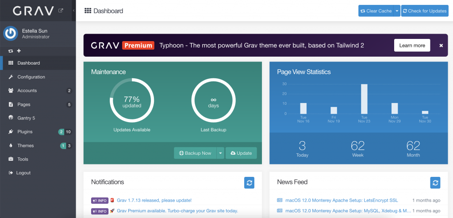Click the 77% updated progress ring
This screenshot has width=453, height=218.
pos(132,101)
